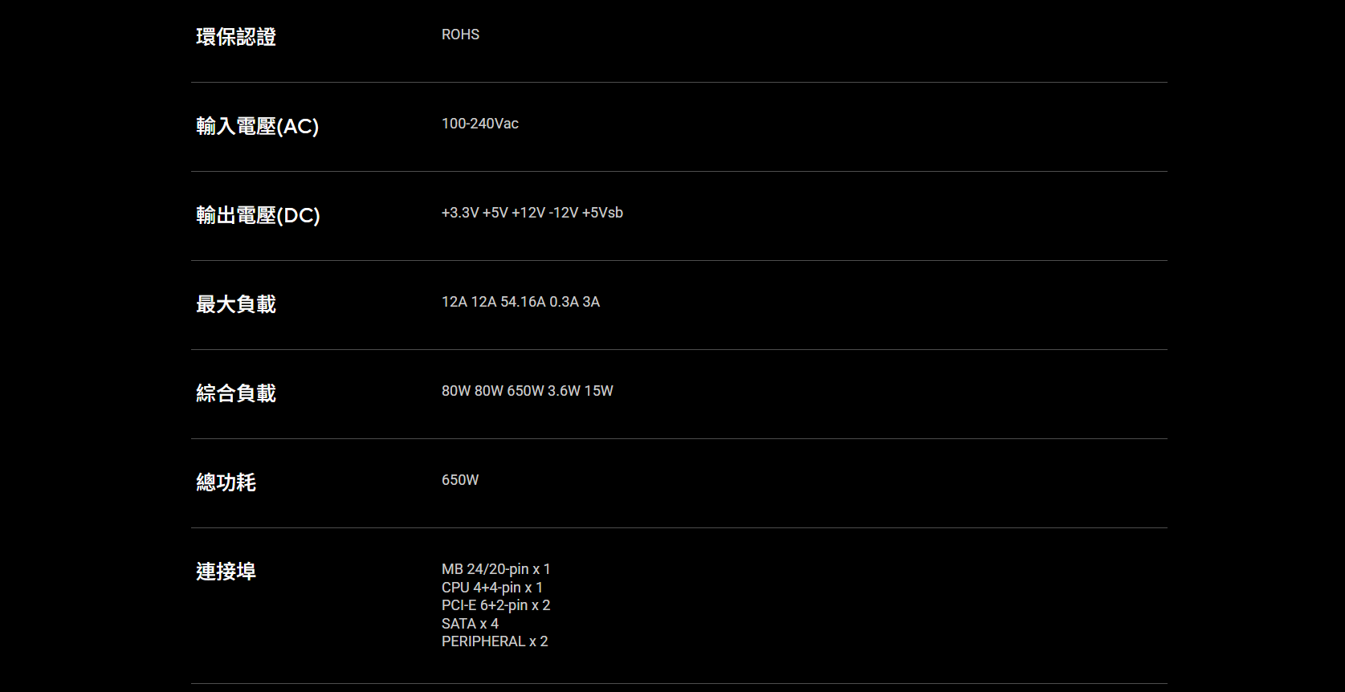The image size is (1345, 692).
Task: Click the 綜合負載 row label
Action: [236, 393]
